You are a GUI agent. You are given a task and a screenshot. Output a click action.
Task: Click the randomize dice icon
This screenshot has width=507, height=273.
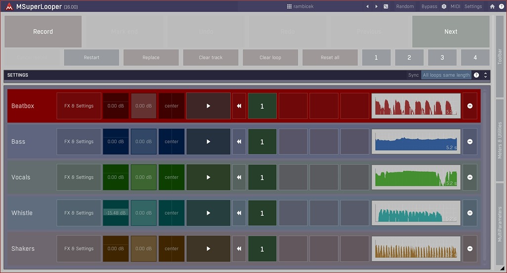(385, 6)
